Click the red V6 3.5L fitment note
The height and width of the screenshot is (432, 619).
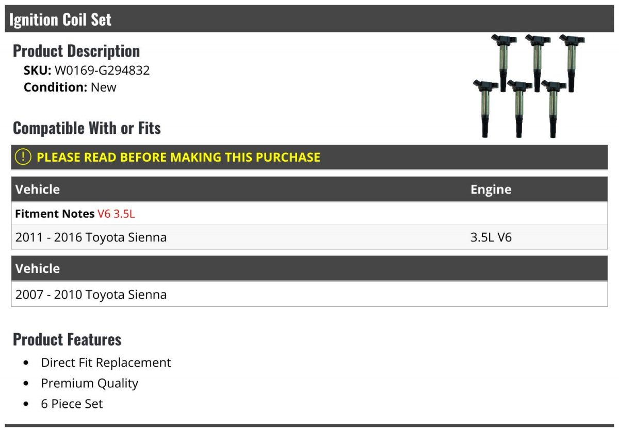point(116,214)
